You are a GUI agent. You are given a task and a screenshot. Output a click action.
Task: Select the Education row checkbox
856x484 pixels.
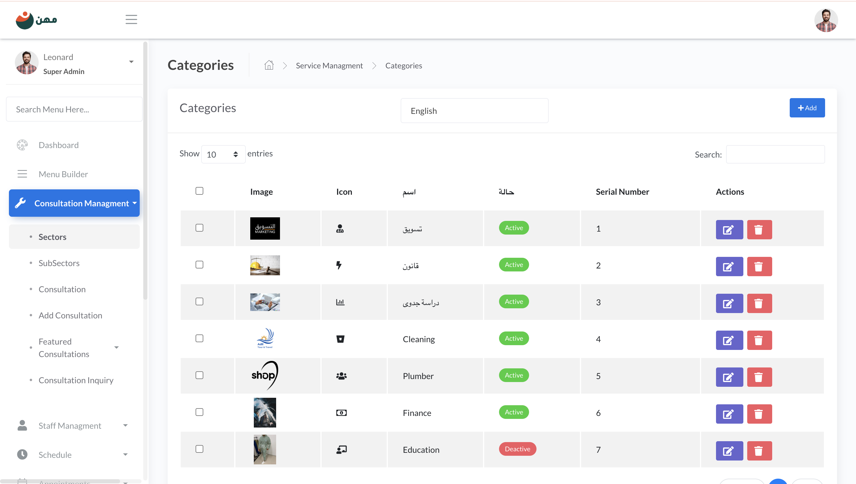[x=199, y=449]
